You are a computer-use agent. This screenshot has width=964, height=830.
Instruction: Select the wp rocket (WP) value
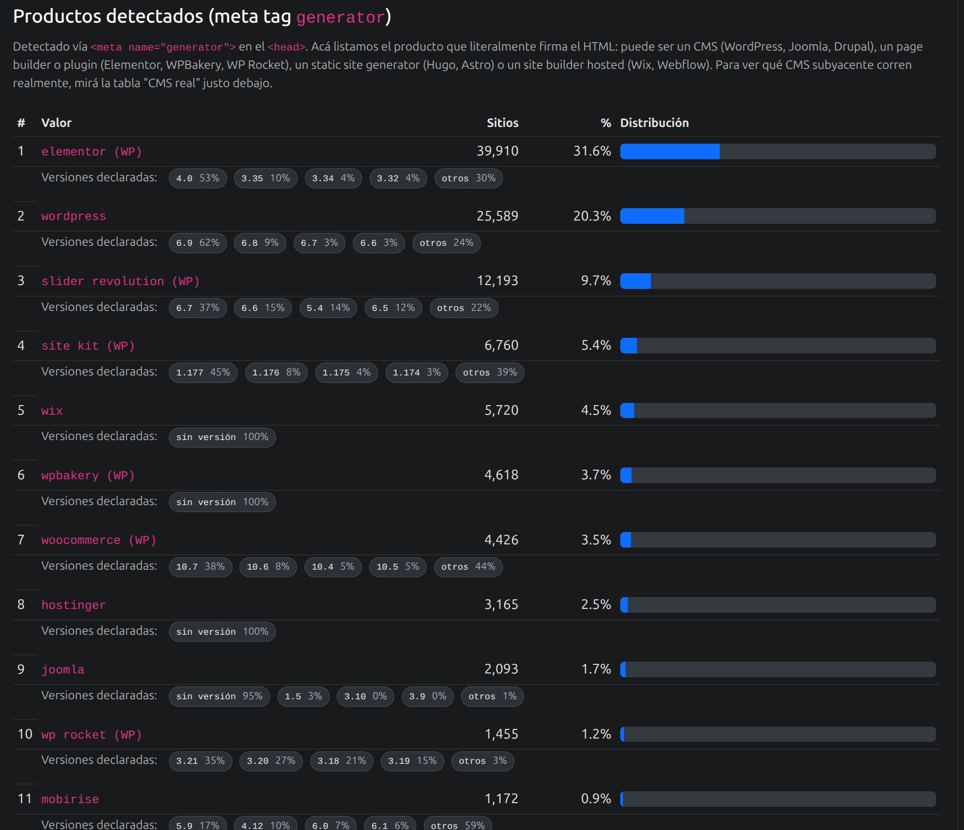91,735
